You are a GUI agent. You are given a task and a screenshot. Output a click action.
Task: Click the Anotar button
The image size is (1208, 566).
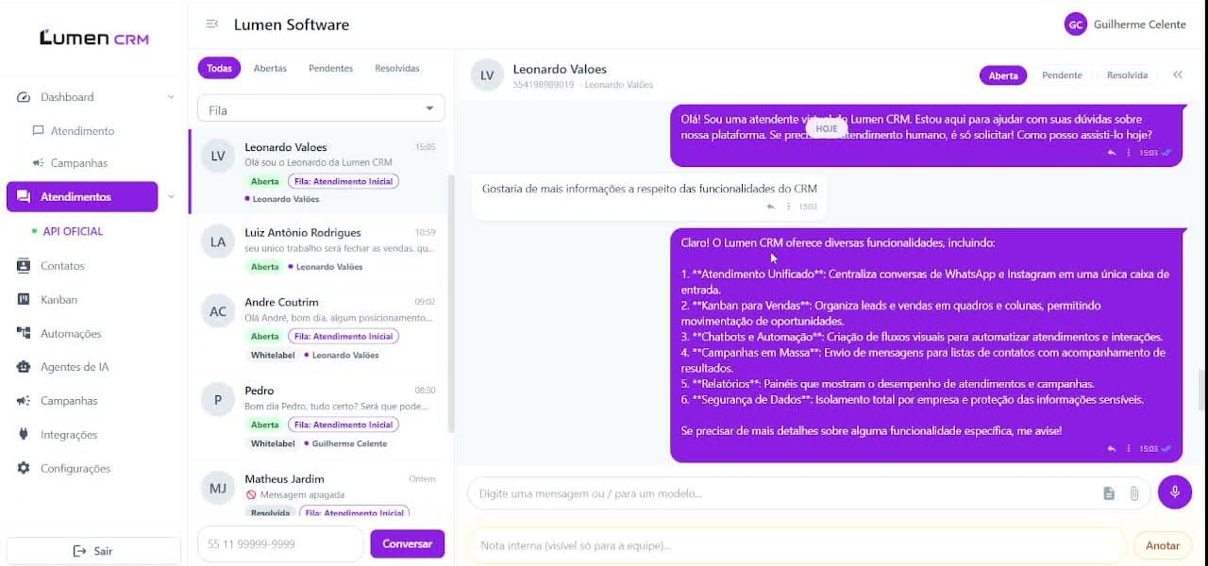1163,545
